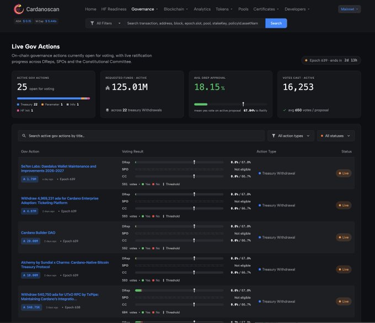Viewport: 375px width, 323px height.
Task: Click magnifier icon in gov actions search
Action: pos(24,136)
